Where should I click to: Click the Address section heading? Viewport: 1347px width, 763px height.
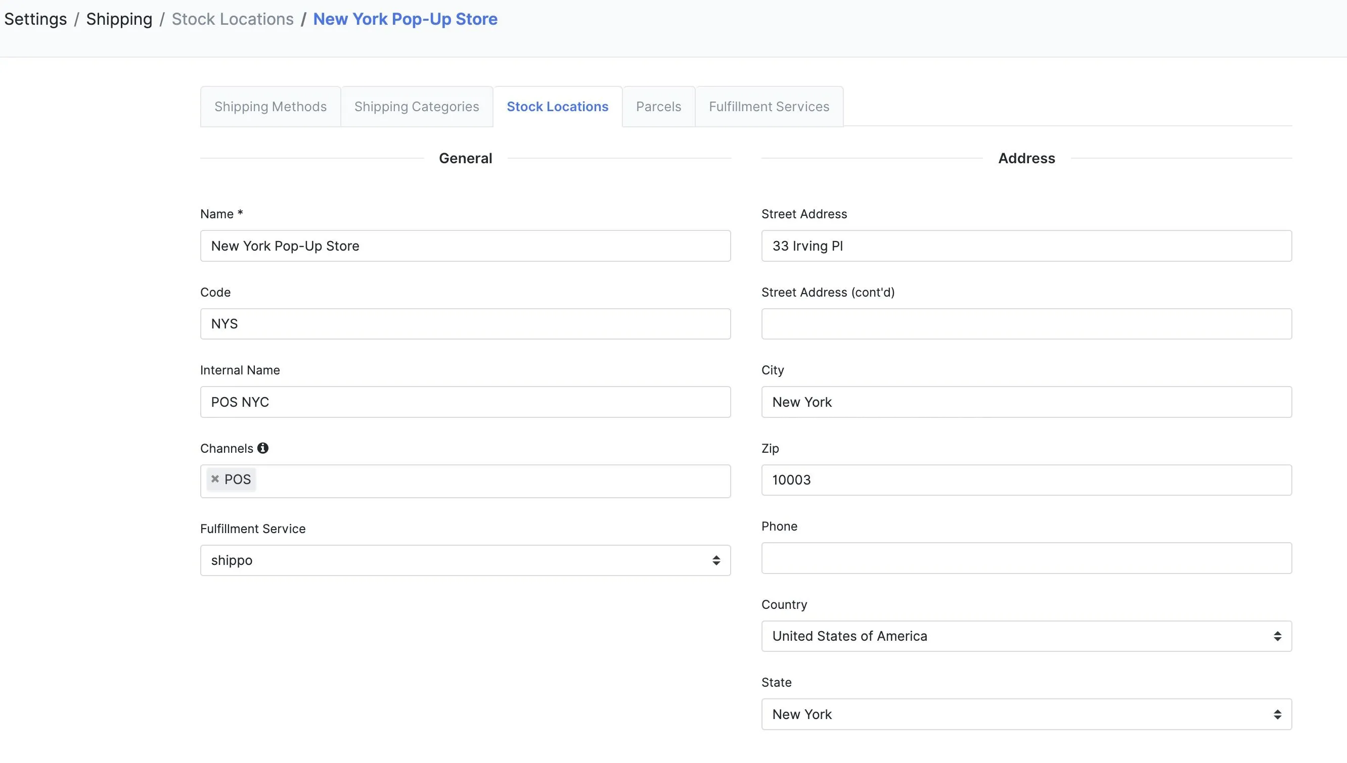[x=1026, y=158]
